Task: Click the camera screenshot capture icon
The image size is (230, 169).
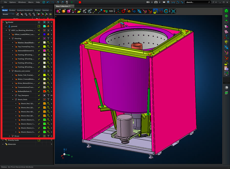Action: click(x=156, y=2)
